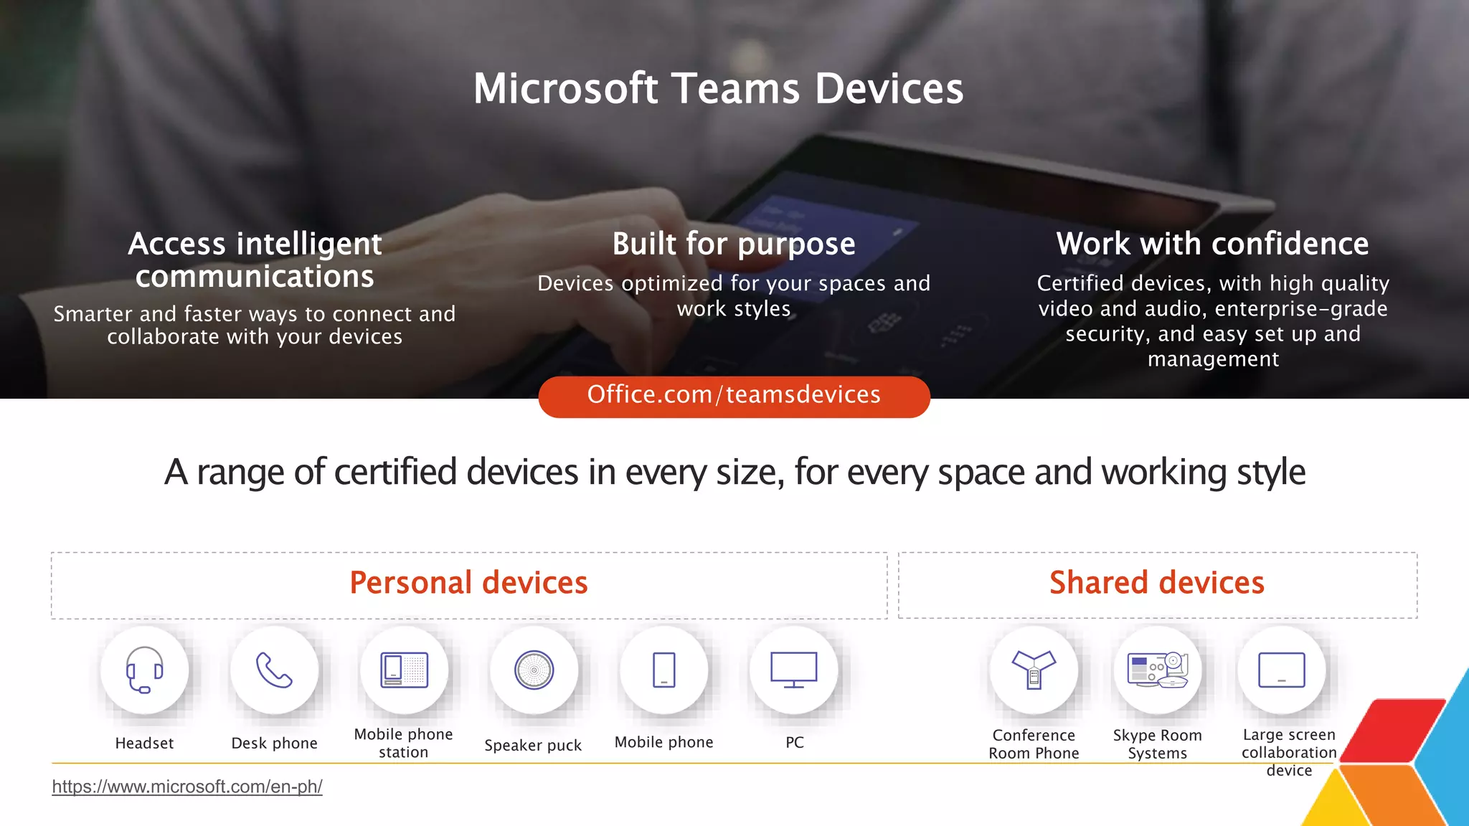Click the Large screen collaboration device icon
This screenshot has width=1469, height=826.
1281,670
